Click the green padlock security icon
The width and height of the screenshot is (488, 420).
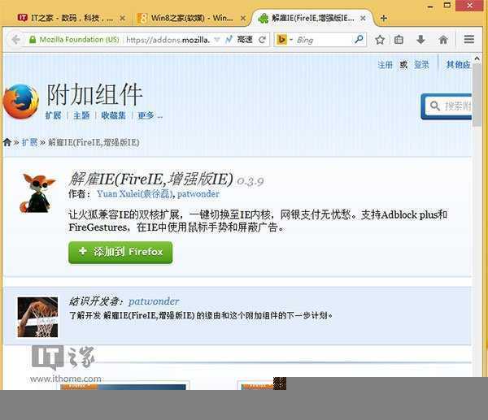pyautogui.click(x=32, y=40)
